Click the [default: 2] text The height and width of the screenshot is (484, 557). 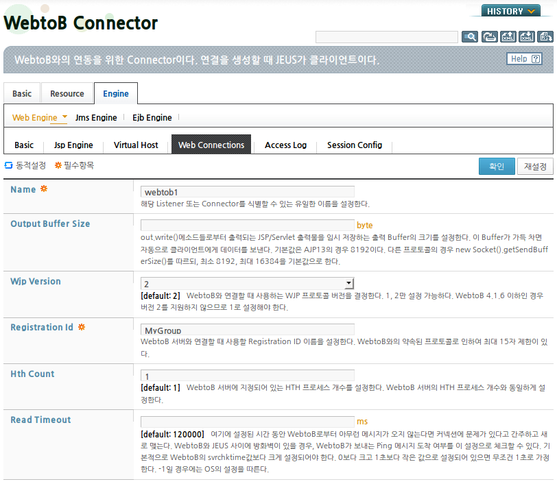click(161, 295)
